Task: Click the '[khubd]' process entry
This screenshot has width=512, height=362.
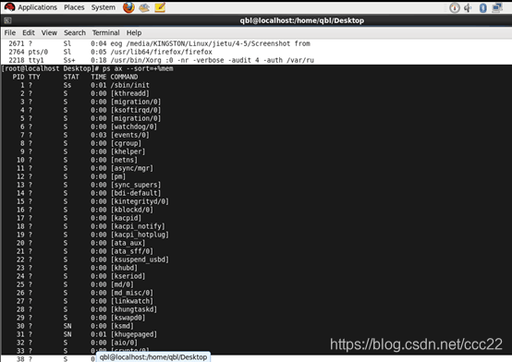Action: pos(124,268)
